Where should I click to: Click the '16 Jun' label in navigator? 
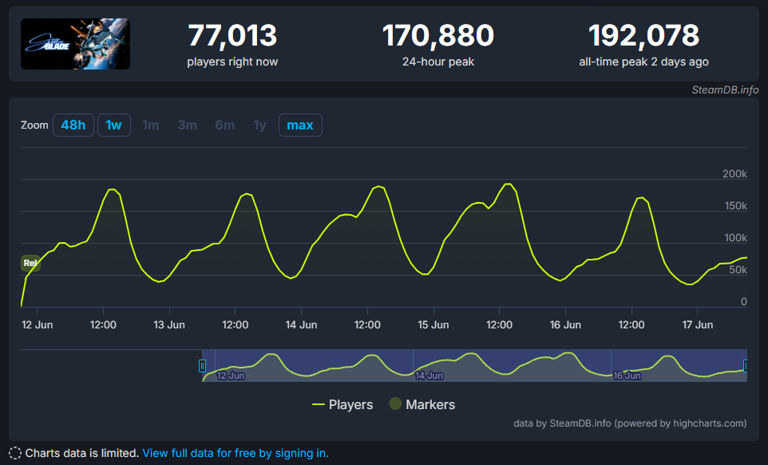(627, 376)
